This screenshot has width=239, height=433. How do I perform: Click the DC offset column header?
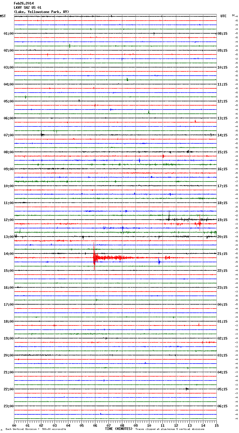pos(233,15)
